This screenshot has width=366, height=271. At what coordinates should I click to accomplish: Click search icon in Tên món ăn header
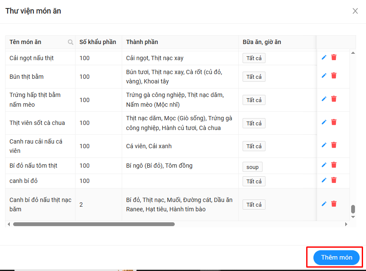[x=70, y=42]
